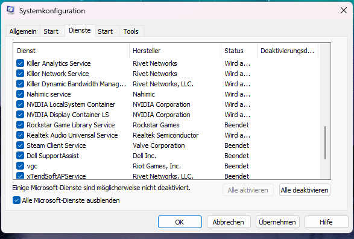Image resolution: width=354 pixels, height=239 pixels.
Task: Click the Einige Microsoft-Dienste notice text
Action: (101, 188)
